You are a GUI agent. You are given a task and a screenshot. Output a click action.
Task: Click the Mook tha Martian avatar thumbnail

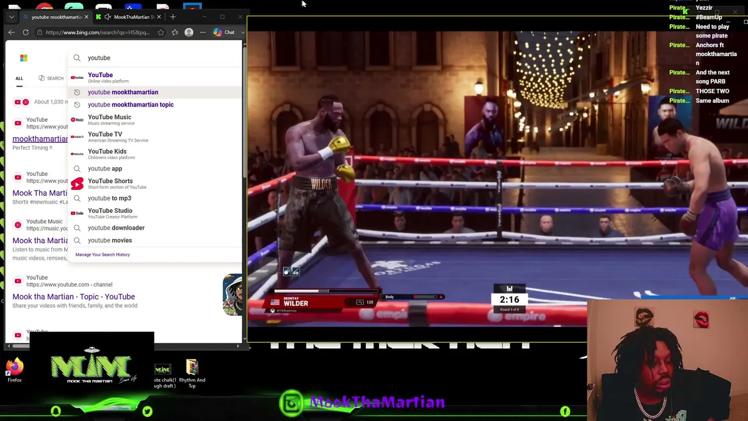[233, 294]
